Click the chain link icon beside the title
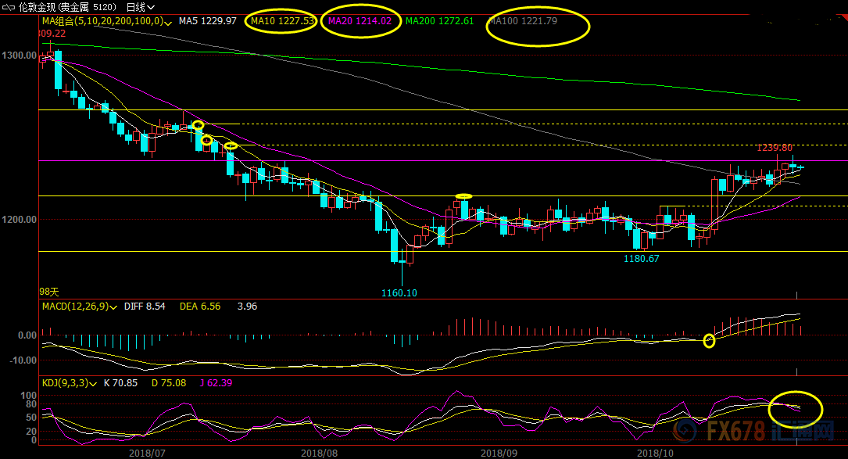This screenshot has width=848, height=459. 9,6
